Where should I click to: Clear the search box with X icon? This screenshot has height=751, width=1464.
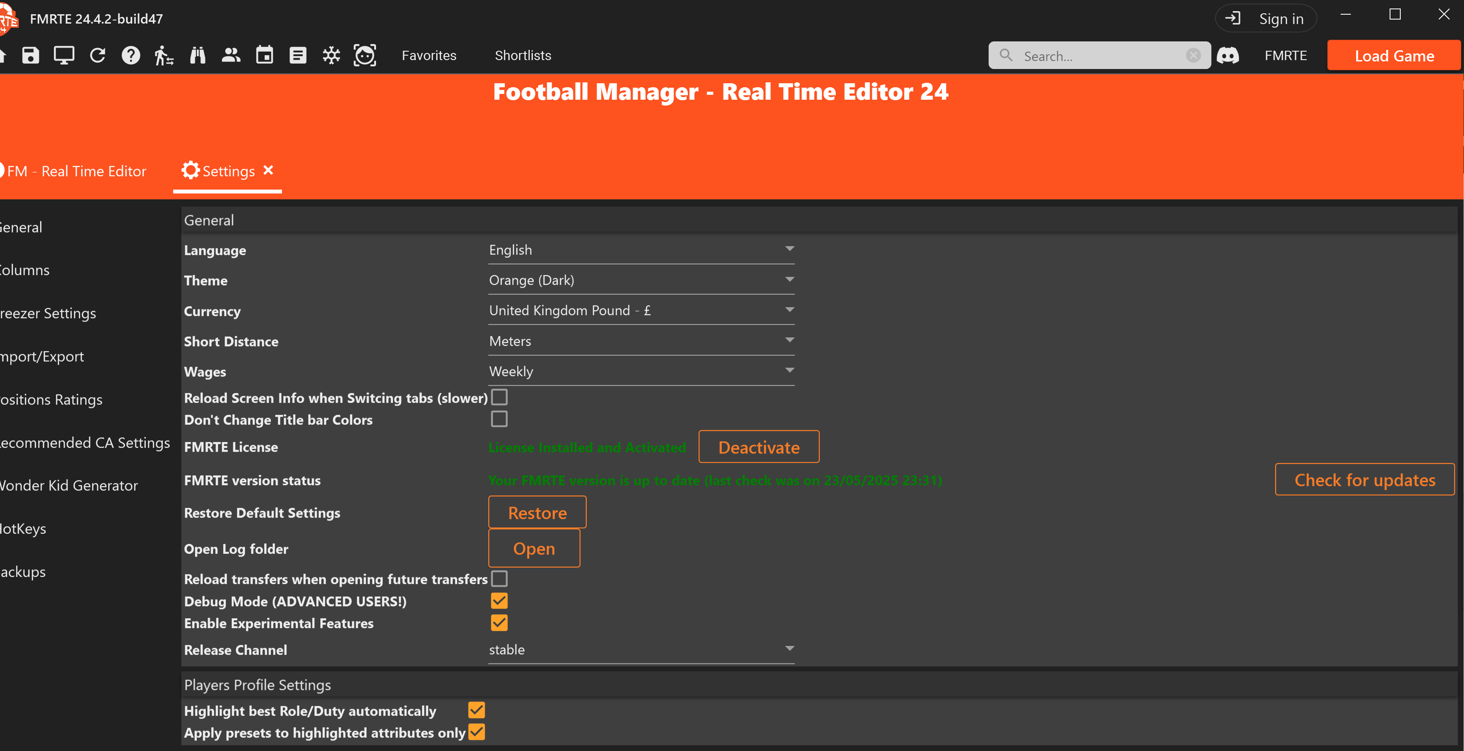[x=1194, y=55]
